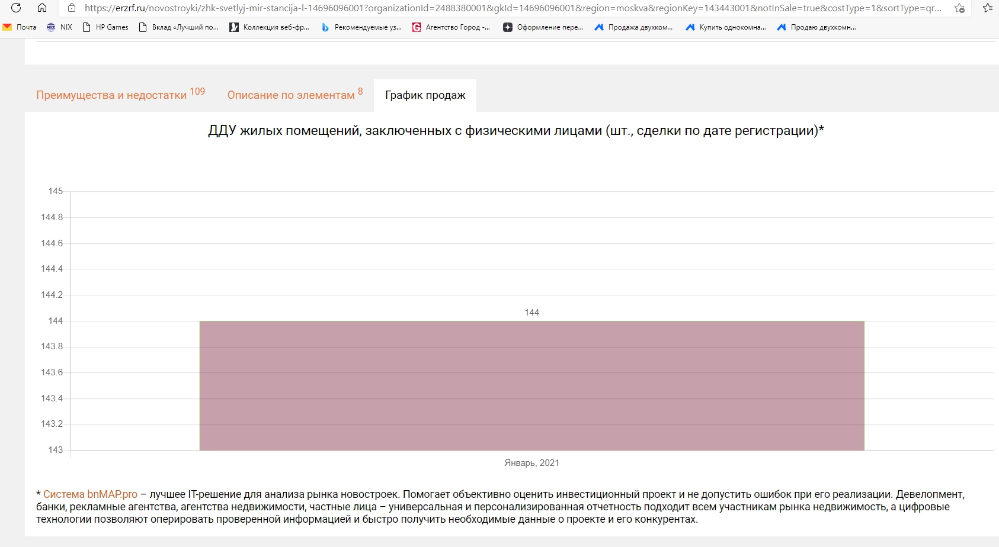The height and width of the screenshot is (547, 999).
Task: Open the Агентство Город bookmark
Action: [451, 27]
